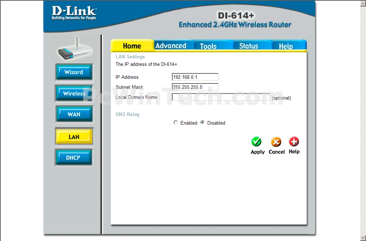Screen dimensions: 366x241
Task: Click the orange Cancel X icon
Action: point(276,141)
